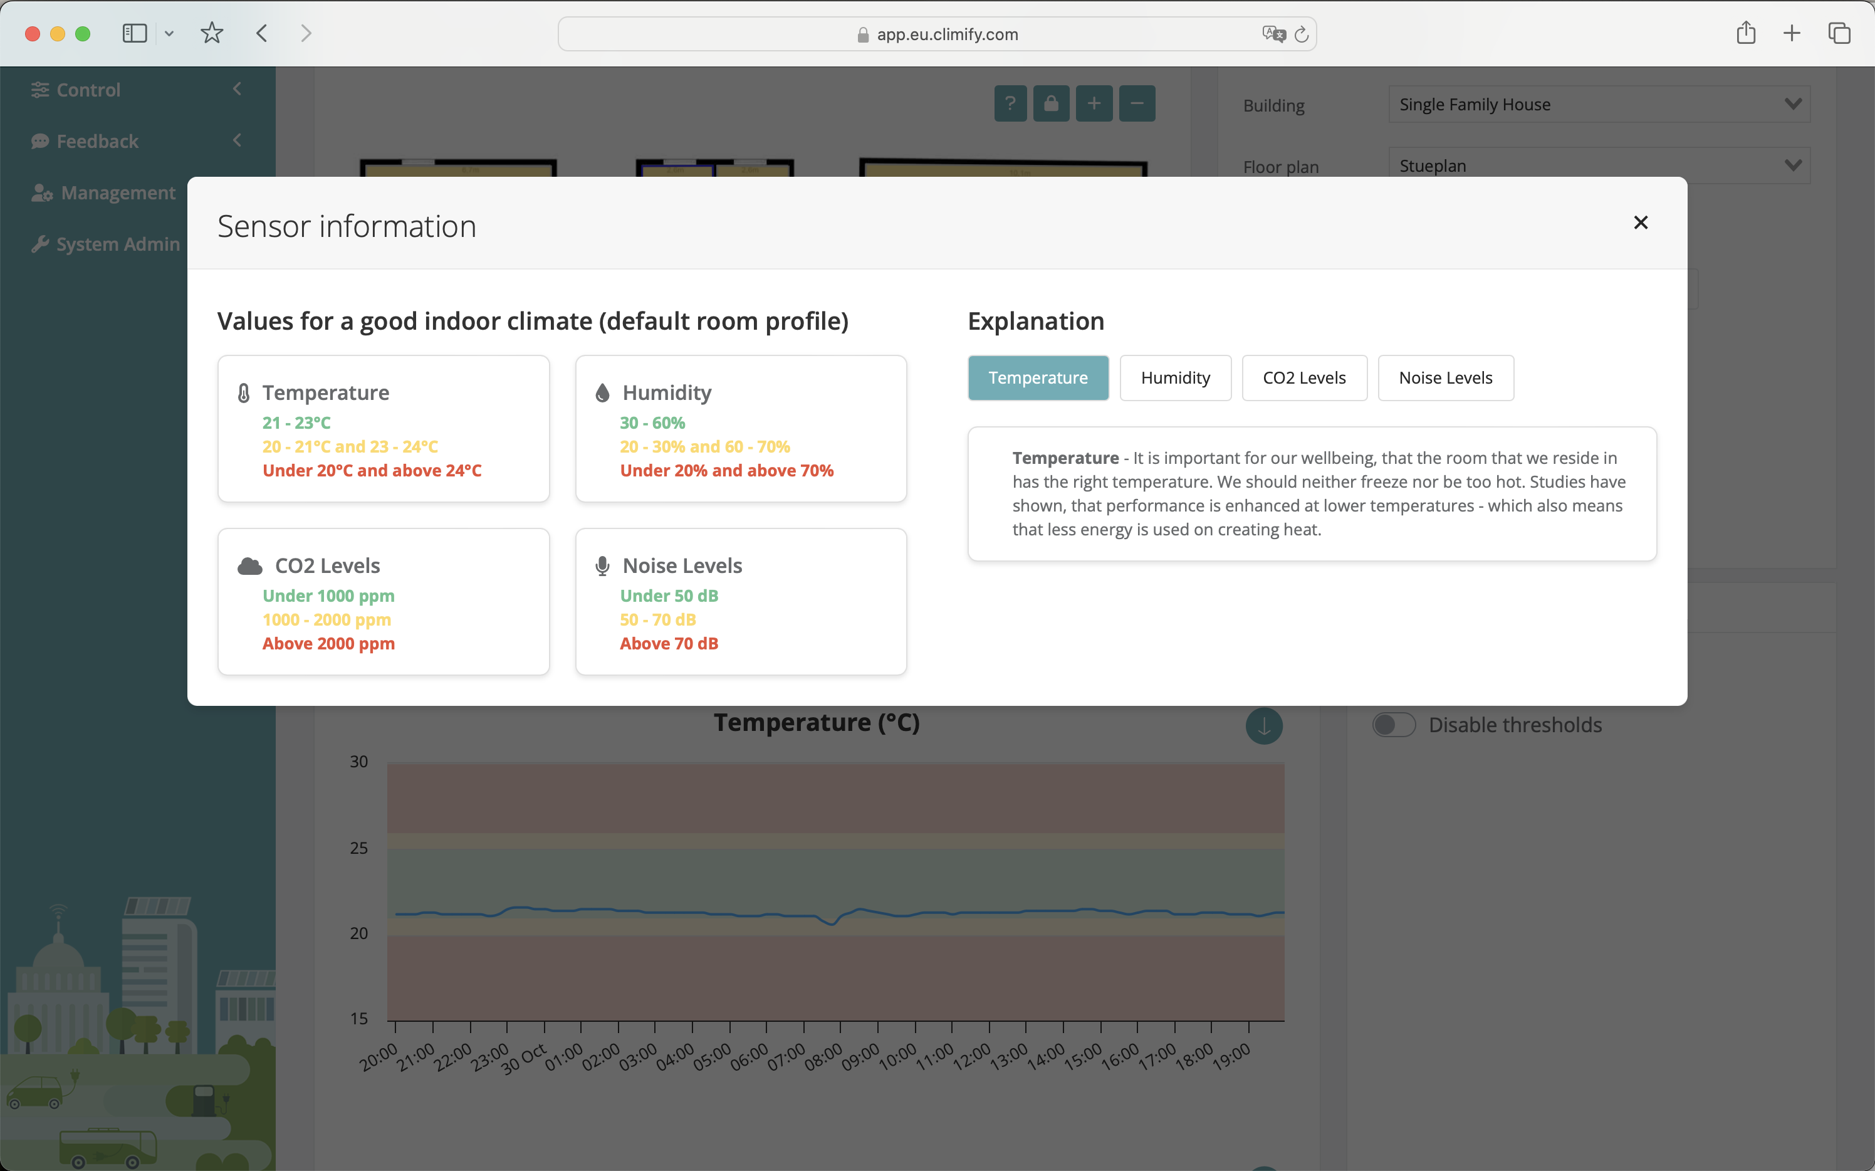Click the address bar app.eu.climify.com

(937, 34)
